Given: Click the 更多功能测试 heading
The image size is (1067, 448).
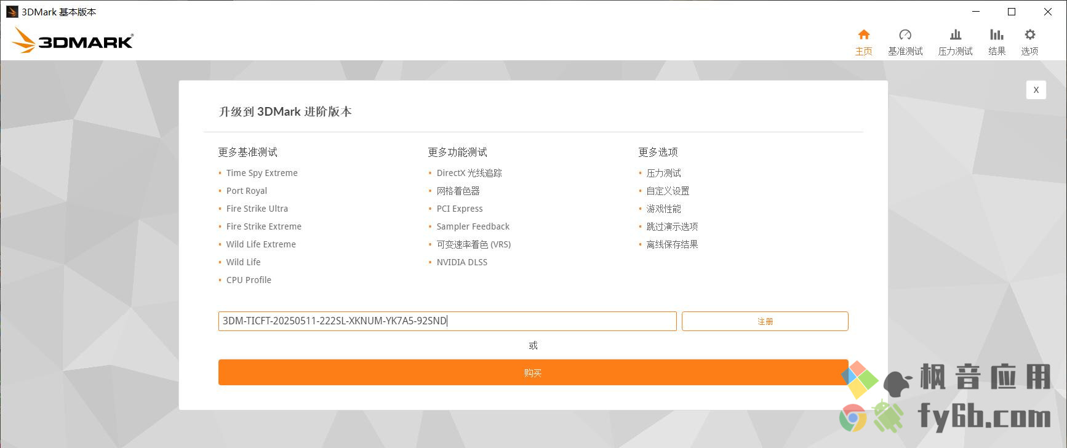Looking at the screenshot, I should (x=457, y=152).
